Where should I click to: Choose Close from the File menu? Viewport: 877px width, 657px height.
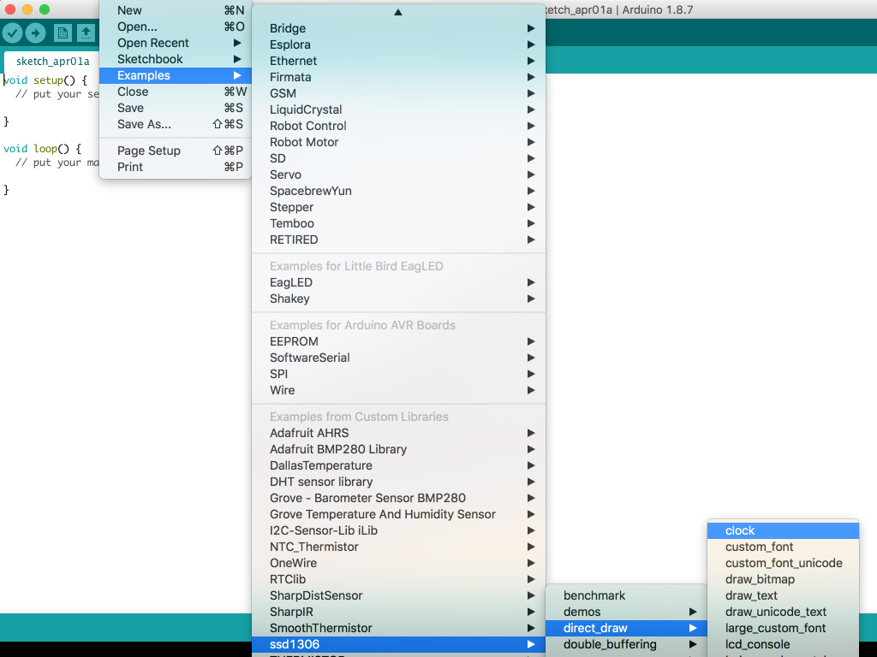tap(176, 92)
